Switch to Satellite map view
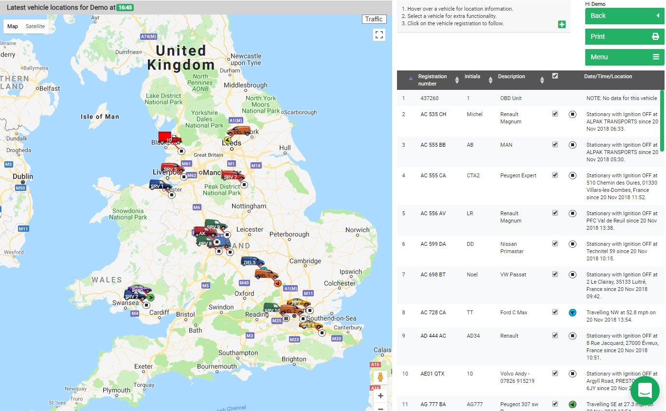This screenshot has width=666, height=411. pyautogui.click(x=35, y=26)
